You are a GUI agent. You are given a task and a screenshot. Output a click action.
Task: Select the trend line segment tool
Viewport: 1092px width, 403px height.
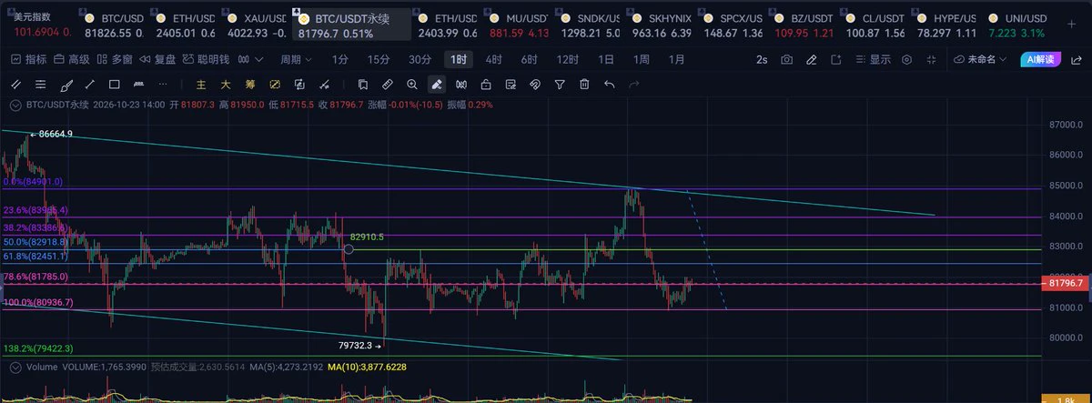coord(90,85)
